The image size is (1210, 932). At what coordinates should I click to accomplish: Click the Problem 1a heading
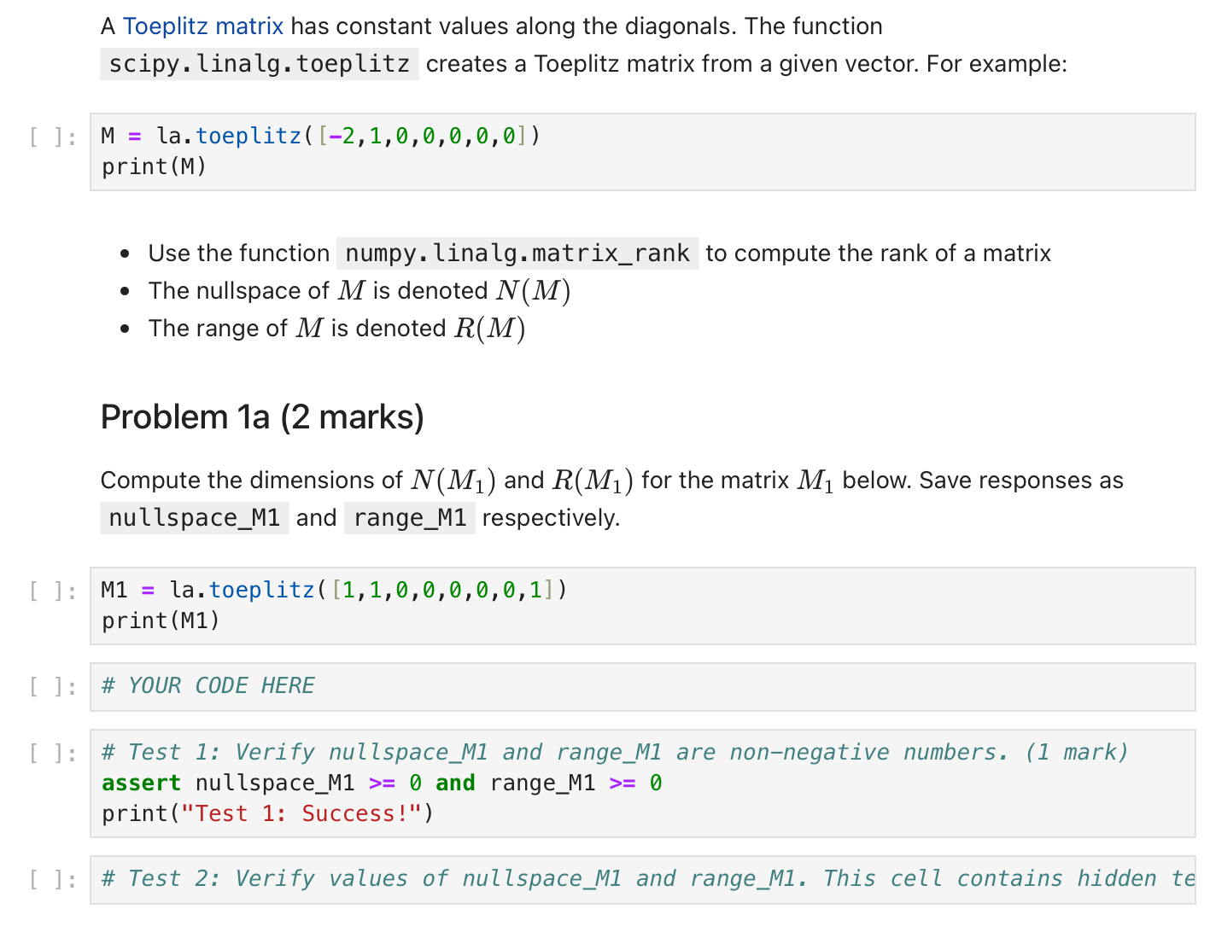point(260,416)
